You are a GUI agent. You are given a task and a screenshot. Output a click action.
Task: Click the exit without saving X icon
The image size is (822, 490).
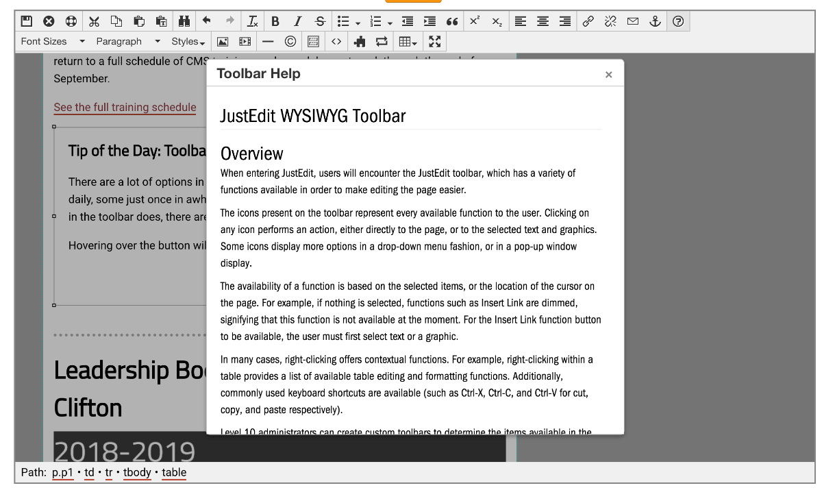click(49, 22)
